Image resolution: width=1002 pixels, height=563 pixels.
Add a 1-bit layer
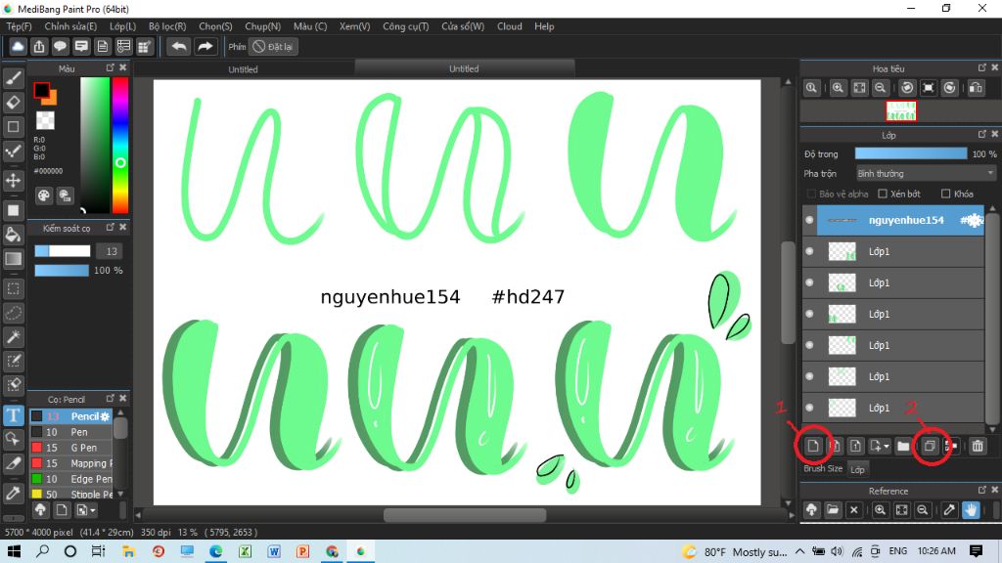(x=855, y=446)
